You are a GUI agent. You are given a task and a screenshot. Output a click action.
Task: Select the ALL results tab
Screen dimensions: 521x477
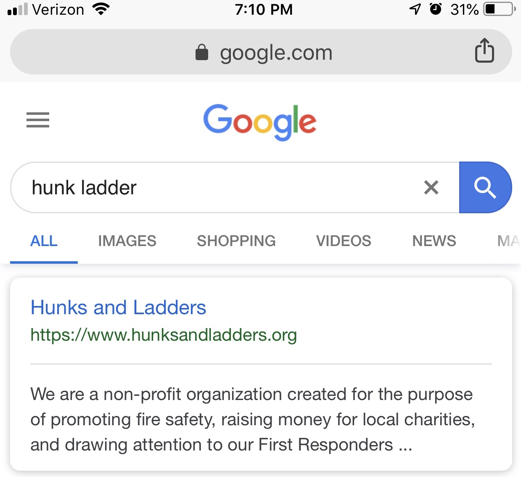44,241
